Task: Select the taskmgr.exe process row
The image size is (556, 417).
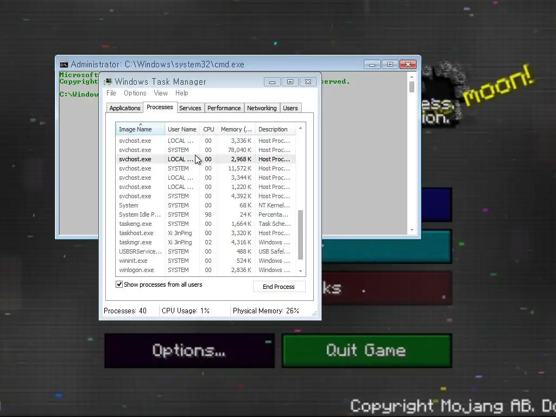Action: point(206,242)
